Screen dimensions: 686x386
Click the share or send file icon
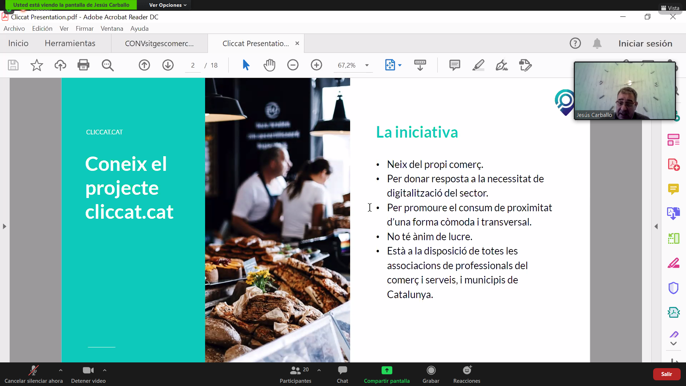click(x=525, y=65)
